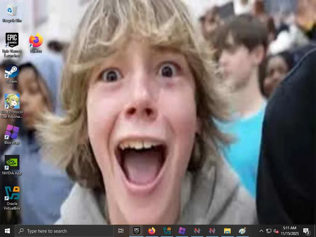Open network status tray icon
Image resolution: width=316 pixels, height=237 pixels.
tap(269, 231)
